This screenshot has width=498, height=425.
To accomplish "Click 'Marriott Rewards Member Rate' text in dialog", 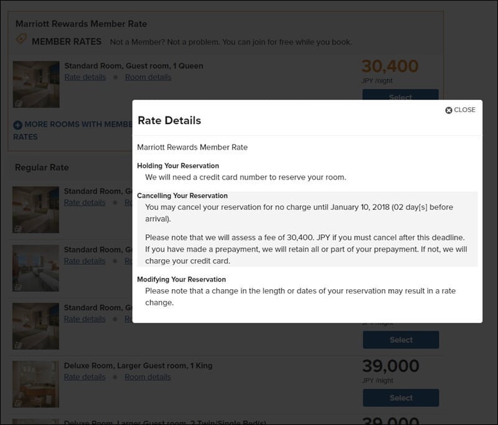I will (x=192, y=147).
